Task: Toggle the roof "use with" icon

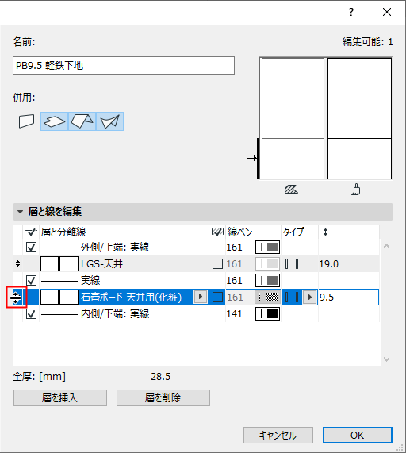Action: (x=82, y=121)
